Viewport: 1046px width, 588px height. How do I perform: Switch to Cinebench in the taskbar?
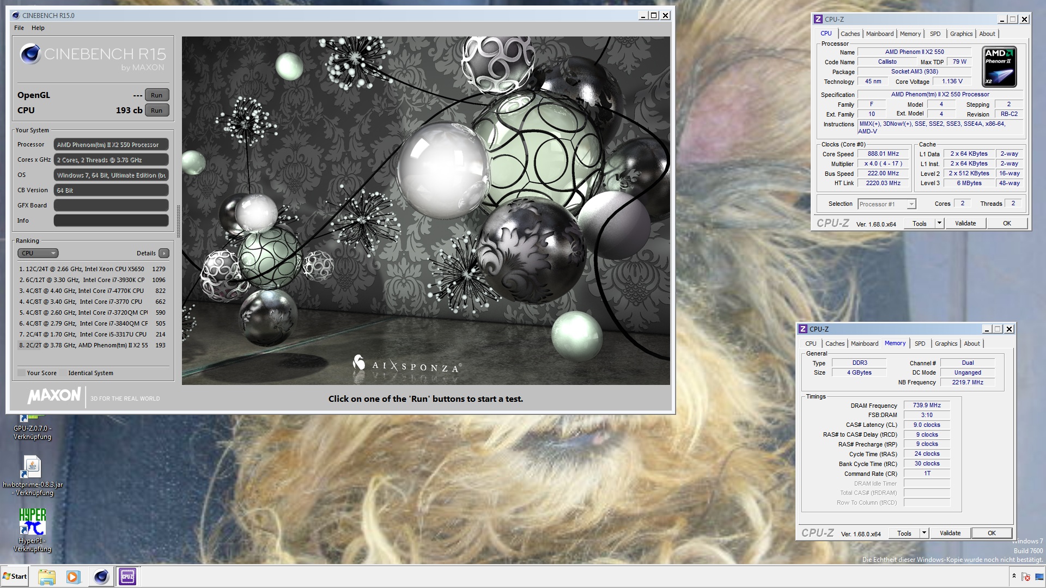[101, 577]
